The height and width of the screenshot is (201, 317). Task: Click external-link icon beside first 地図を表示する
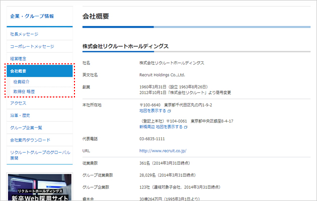(169, 111)
